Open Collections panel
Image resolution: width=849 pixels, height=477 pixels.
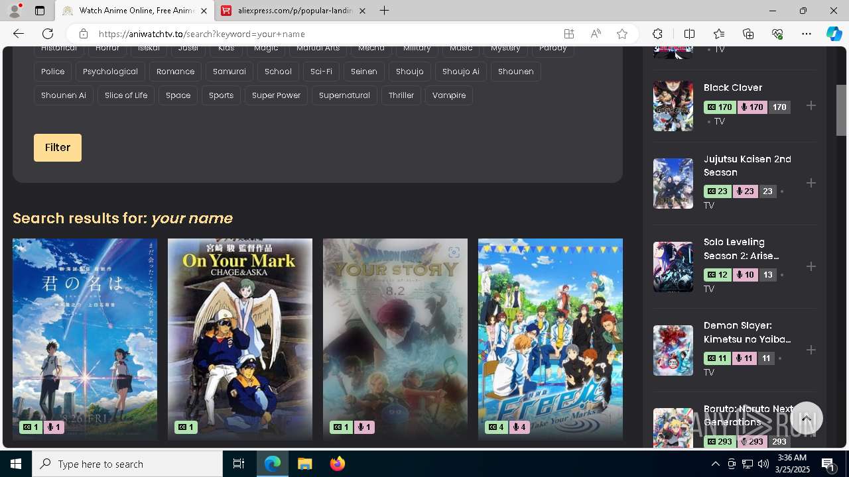click(x=748, y=34)
